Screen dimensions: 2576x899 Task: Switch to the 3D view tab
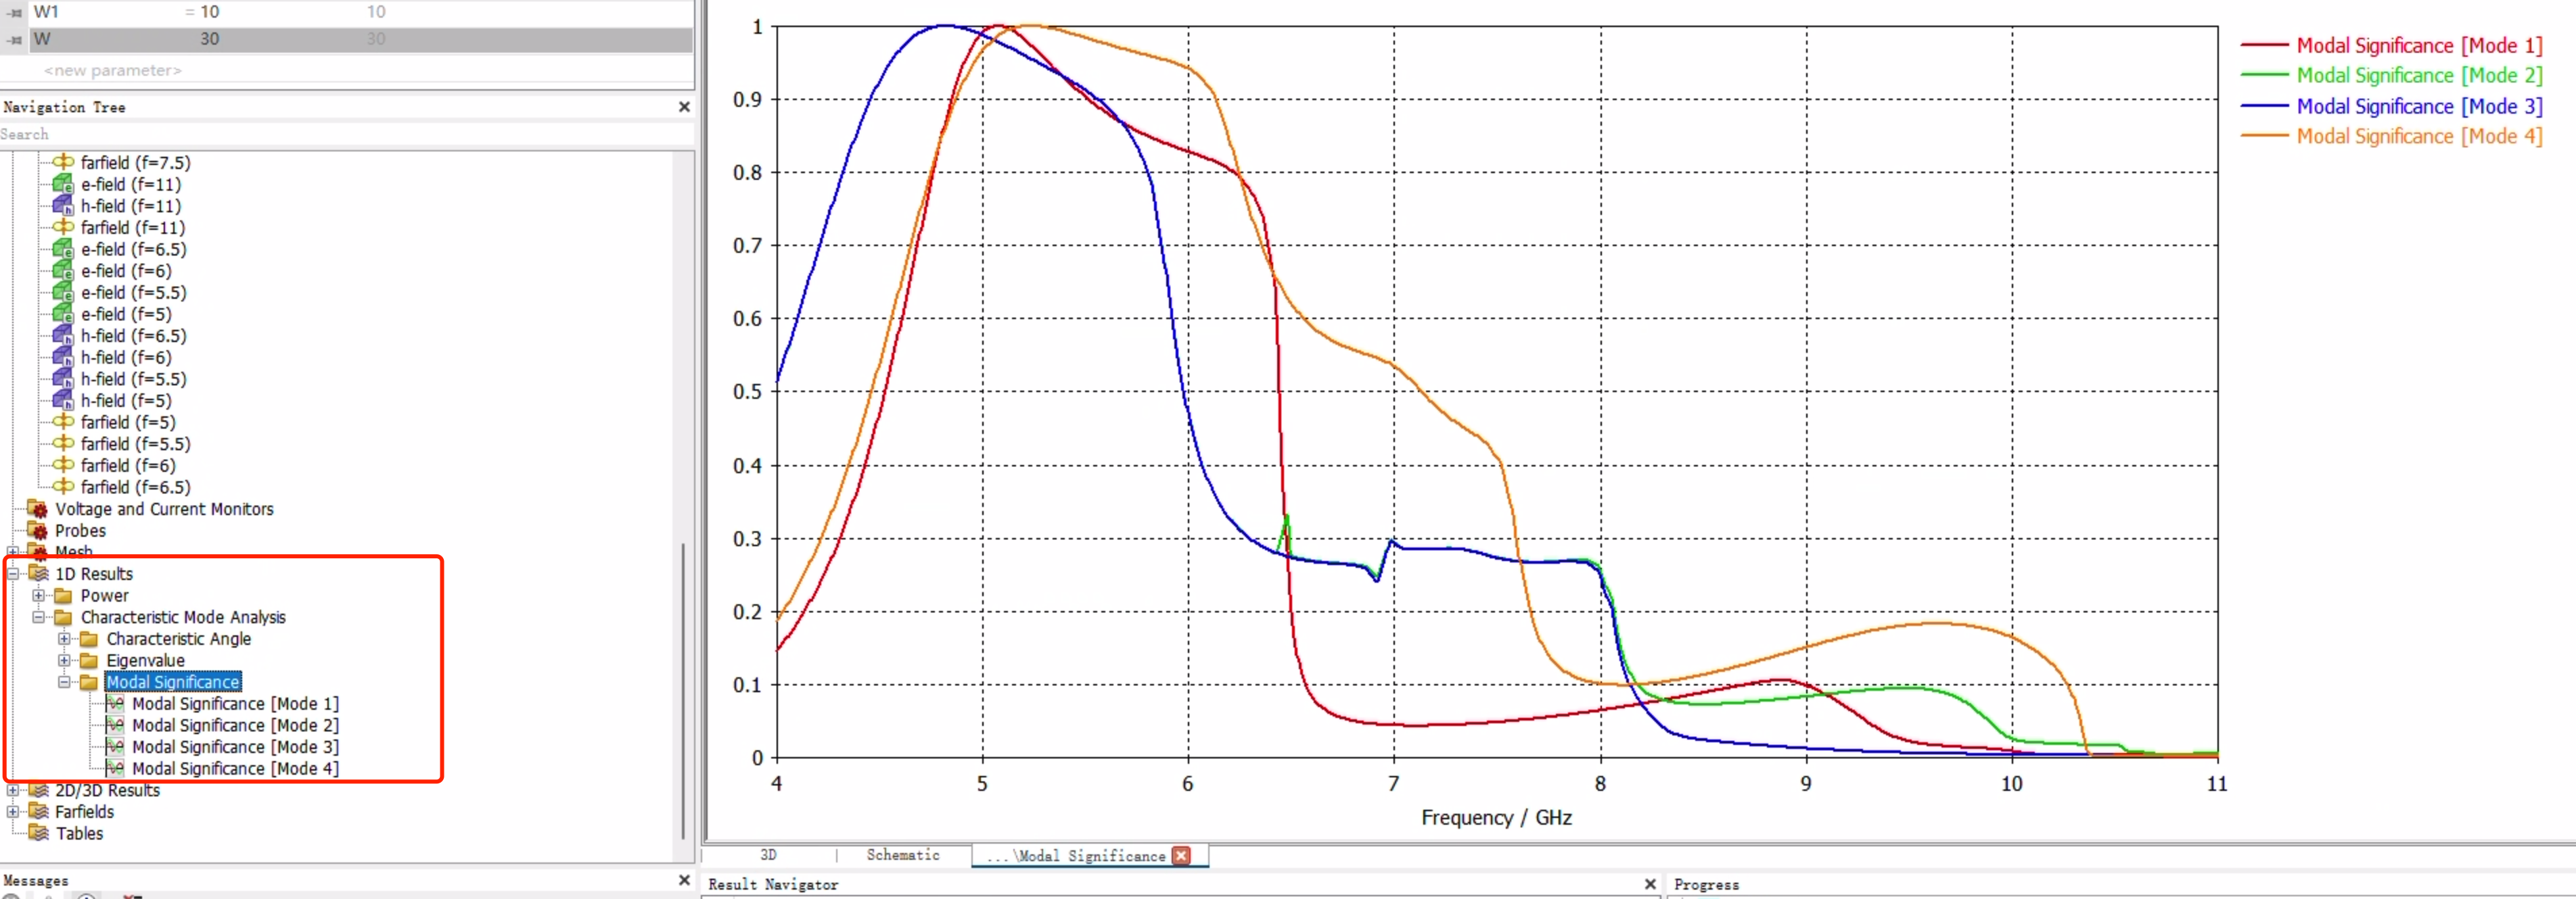pos(768,855)
